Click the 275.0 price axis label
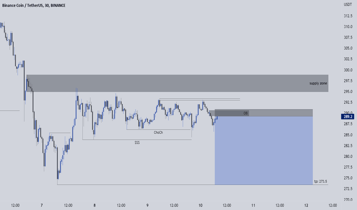357x210 pixels. (x=348, y=178)
